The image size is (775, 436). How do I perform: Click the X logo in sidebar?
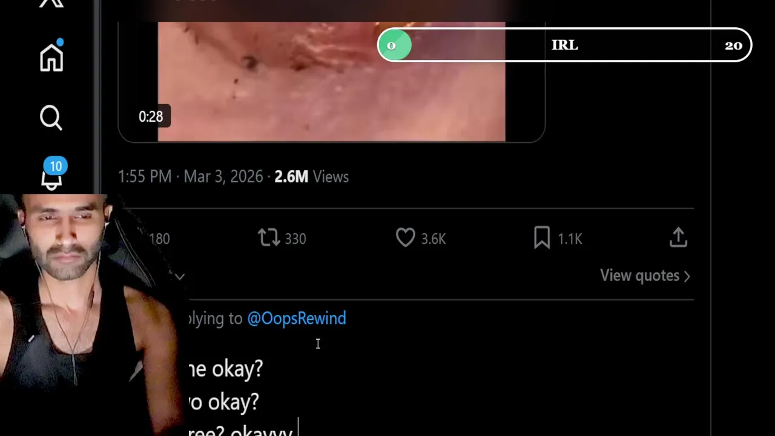click(x=51, y=3)
